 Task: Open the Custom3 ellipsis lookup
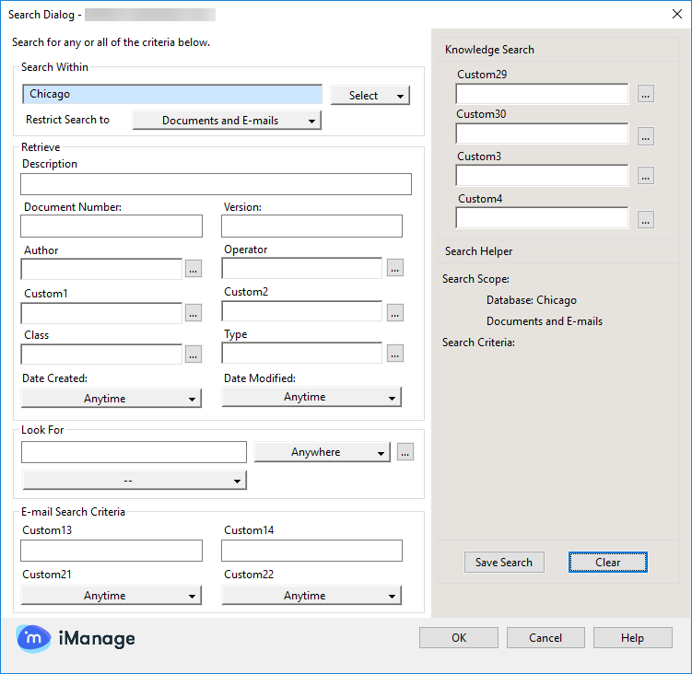[x=645, y=176]
